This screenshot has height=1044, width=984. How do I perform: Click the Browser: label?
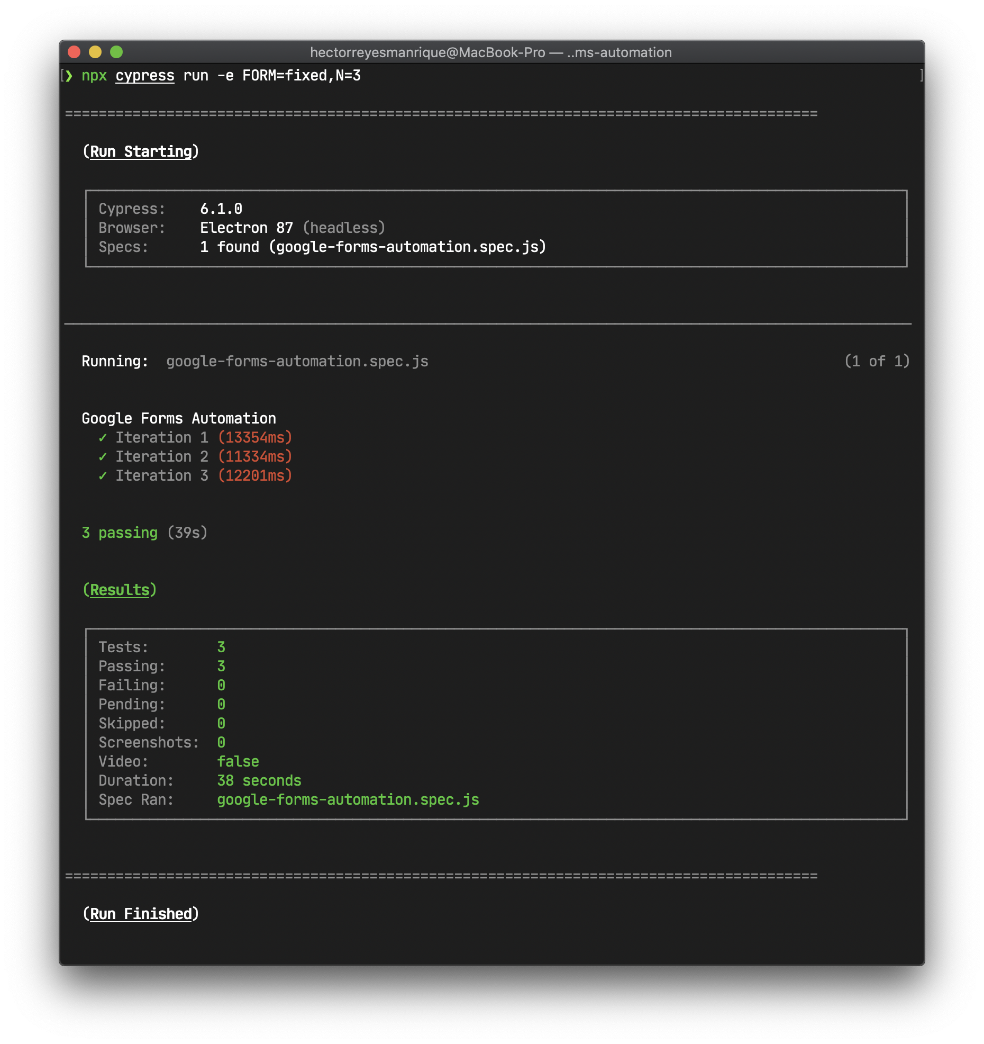(x=132, y=228)
